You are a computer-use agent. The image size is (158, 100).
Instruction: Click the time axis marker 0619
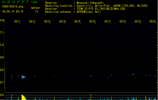(138, 21)
